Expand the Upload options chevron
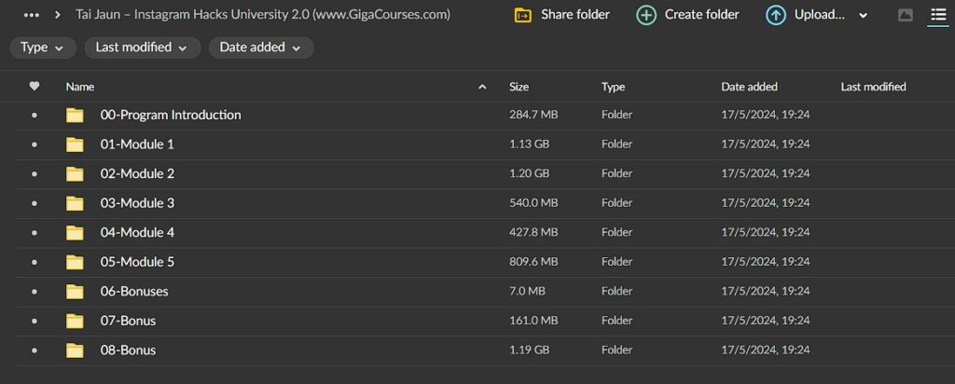Screen dimensions: 955x384 (x=863, y=16)
